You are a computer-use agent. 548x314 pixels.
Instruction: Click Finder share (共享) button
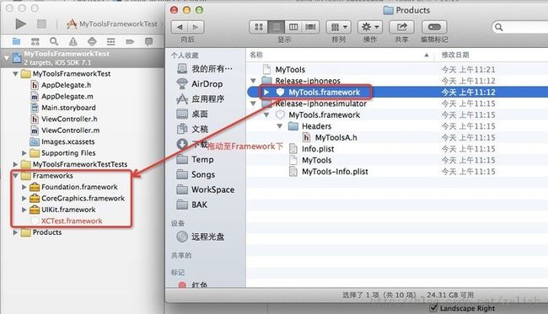coord(401,27)
